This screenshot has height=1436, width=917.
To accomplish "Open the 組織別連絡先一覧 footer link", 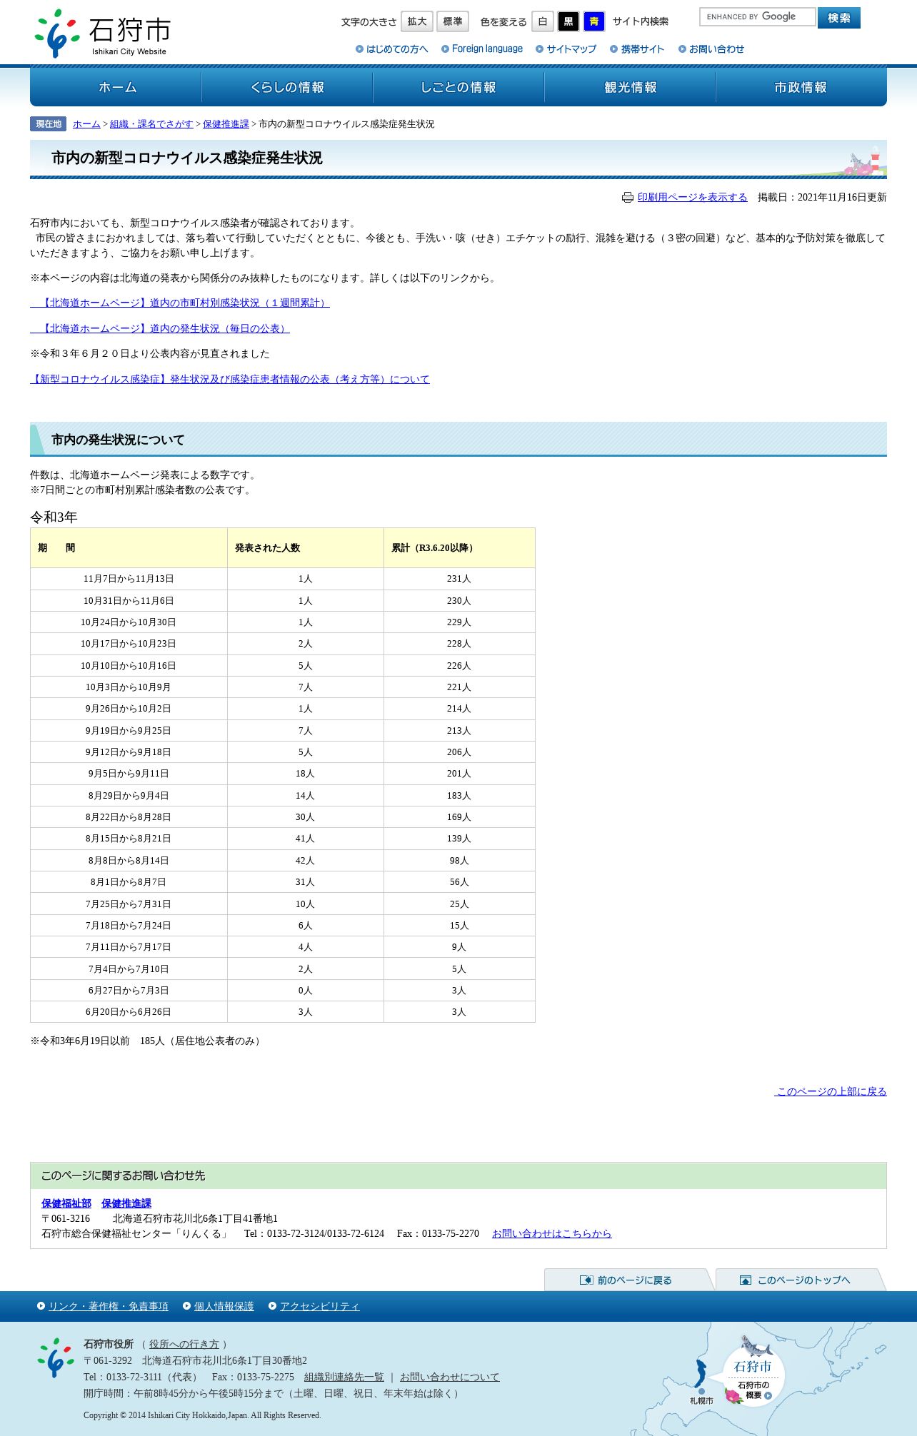I will [x=344, y=1377].
